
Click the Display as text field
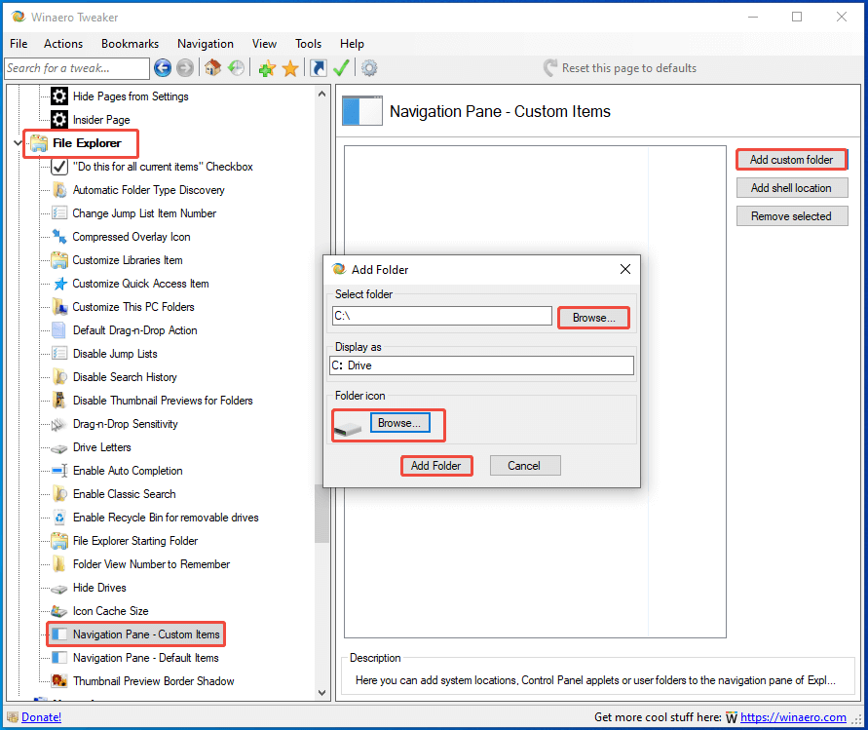[482, 365]
